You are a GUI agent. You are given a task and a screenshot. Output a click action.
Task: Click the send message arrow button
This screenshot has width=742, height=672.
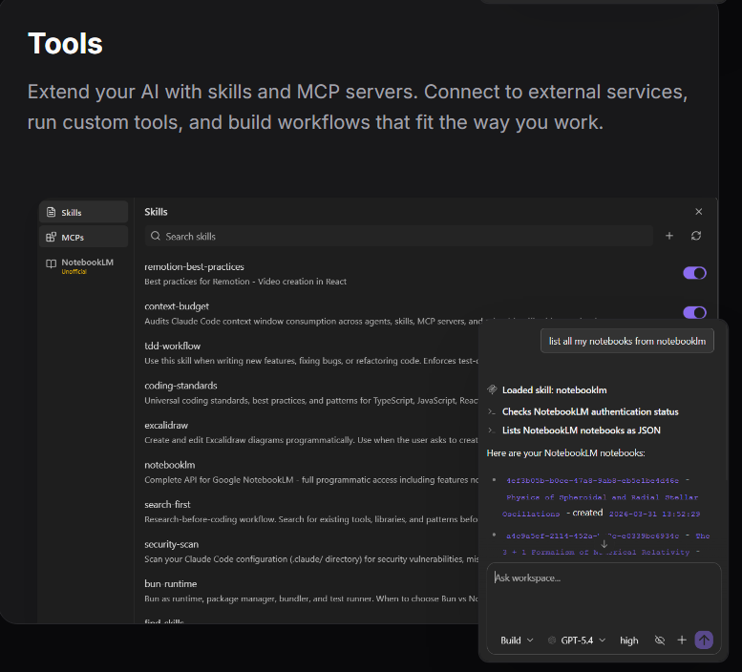pos(704,640)
